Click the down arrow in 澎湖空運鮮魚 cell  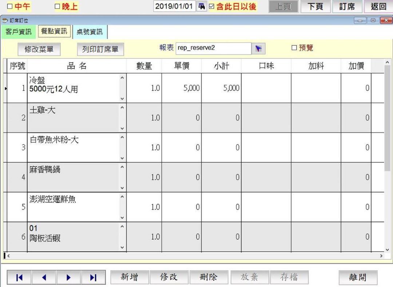tap(122, 218)
